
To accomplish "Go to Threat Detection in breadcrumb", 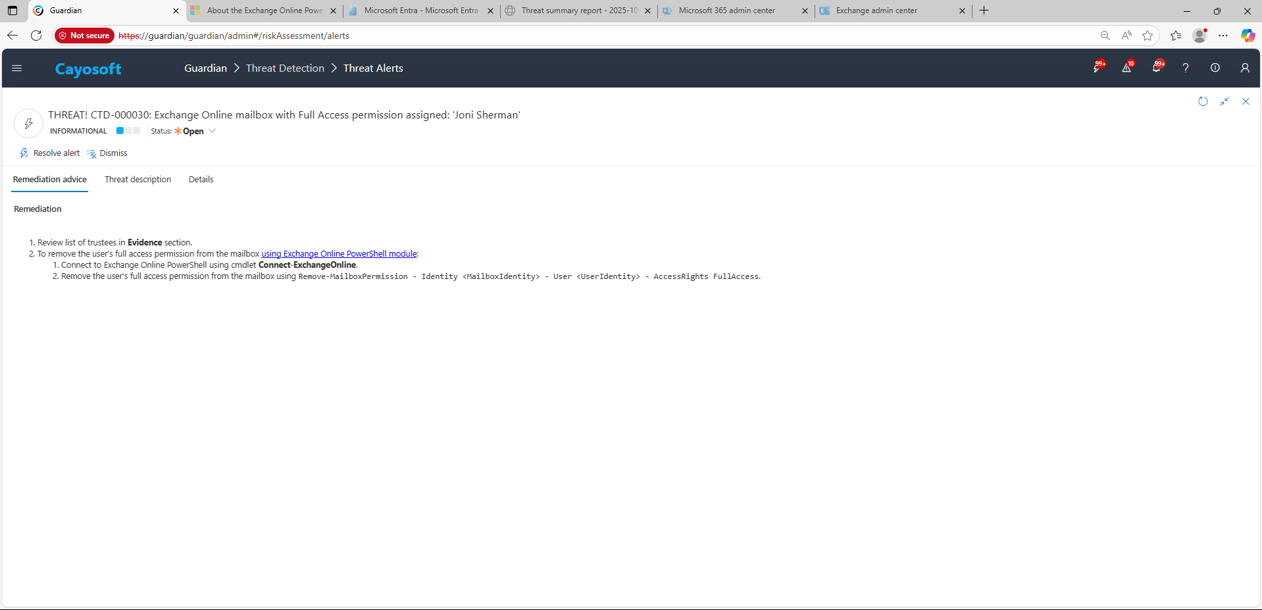I will 285,68.
